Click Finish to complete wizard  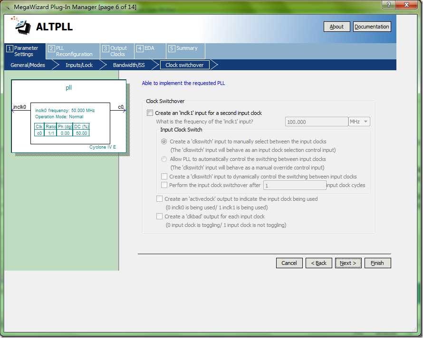point(377,263)
